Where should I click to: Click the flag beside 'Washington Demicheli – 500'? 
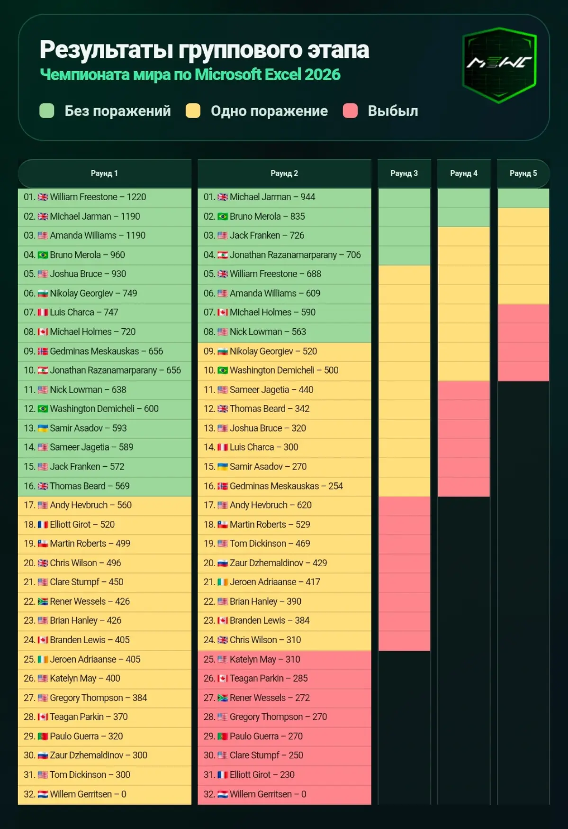click(223, 370)
